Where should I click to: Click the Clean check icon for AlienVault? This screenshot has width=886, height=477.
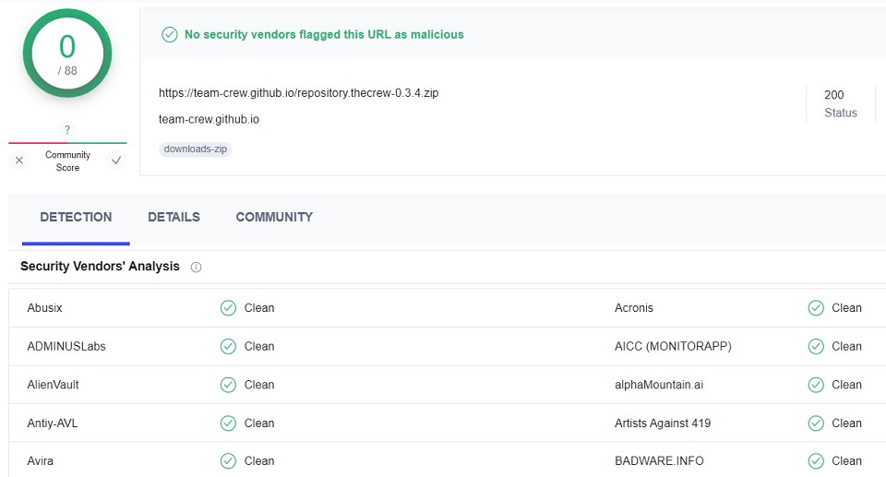tap(228, 385)
